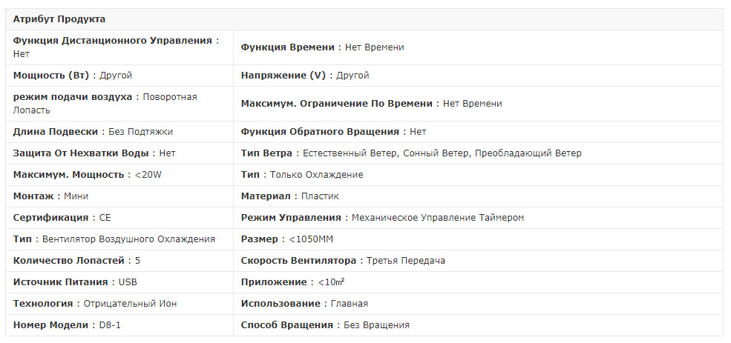
Task: Select the "режим подачи воздуха" label
Action: click(73, 97)
